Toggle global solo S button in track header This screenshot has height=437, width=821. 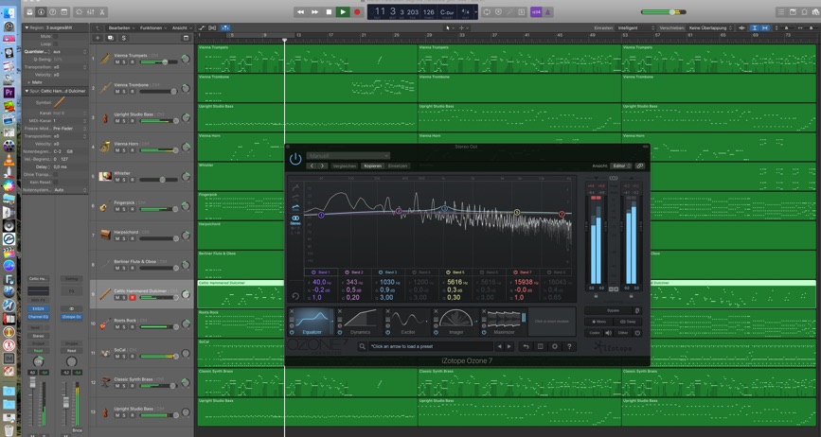click(123, 38)
